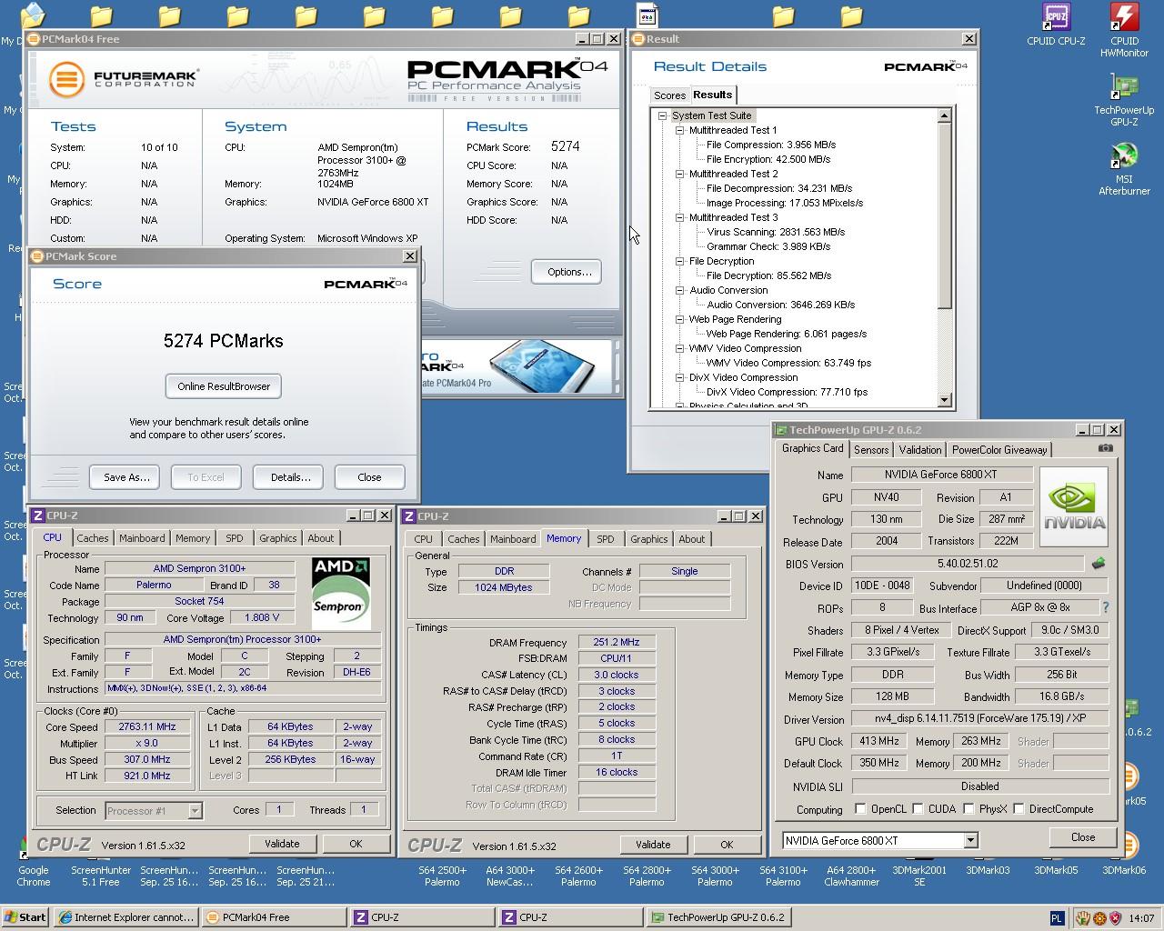Open Windows Start menu
Viewport: 1164px width, 931px height.
pos(25,917)
